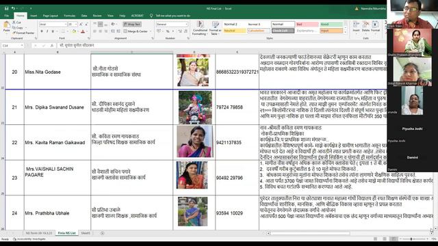The height and width of the screenshot is (246, 438).
Task: Open the Font size dropdown
Action: (76, 25)
